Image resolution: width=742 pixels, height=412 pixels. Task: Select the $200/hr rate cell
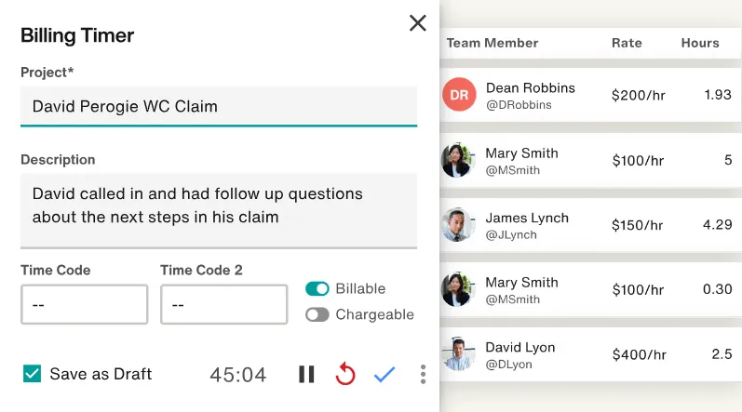[x=639, y=96]
